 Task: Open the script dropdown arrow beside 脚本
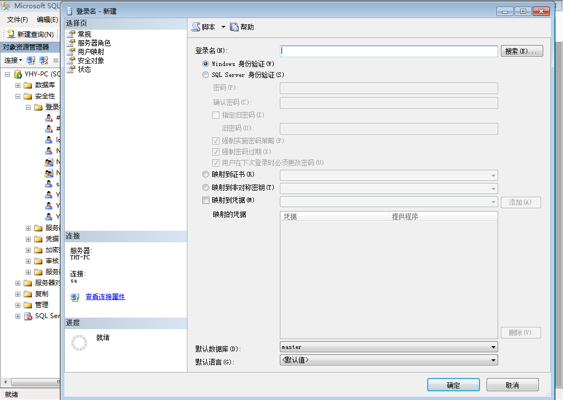[x=223, y=27]
